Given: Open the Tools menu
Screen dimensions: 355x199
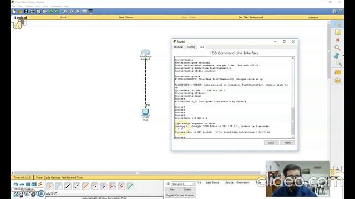Looking at the screenshot, I should pos(45,6).
